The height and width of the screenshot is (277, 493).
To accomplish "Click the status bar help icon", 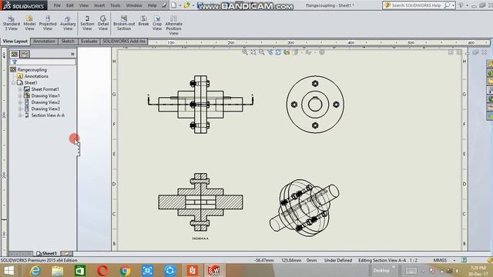I will pyautogui.click(x=464, y=260).
